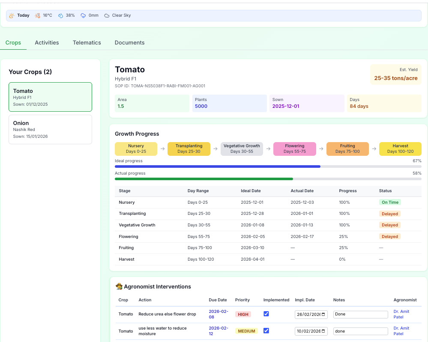Click the On Time status badge
This screenshot has height=342, width=428.
click(x=390, y=202)
